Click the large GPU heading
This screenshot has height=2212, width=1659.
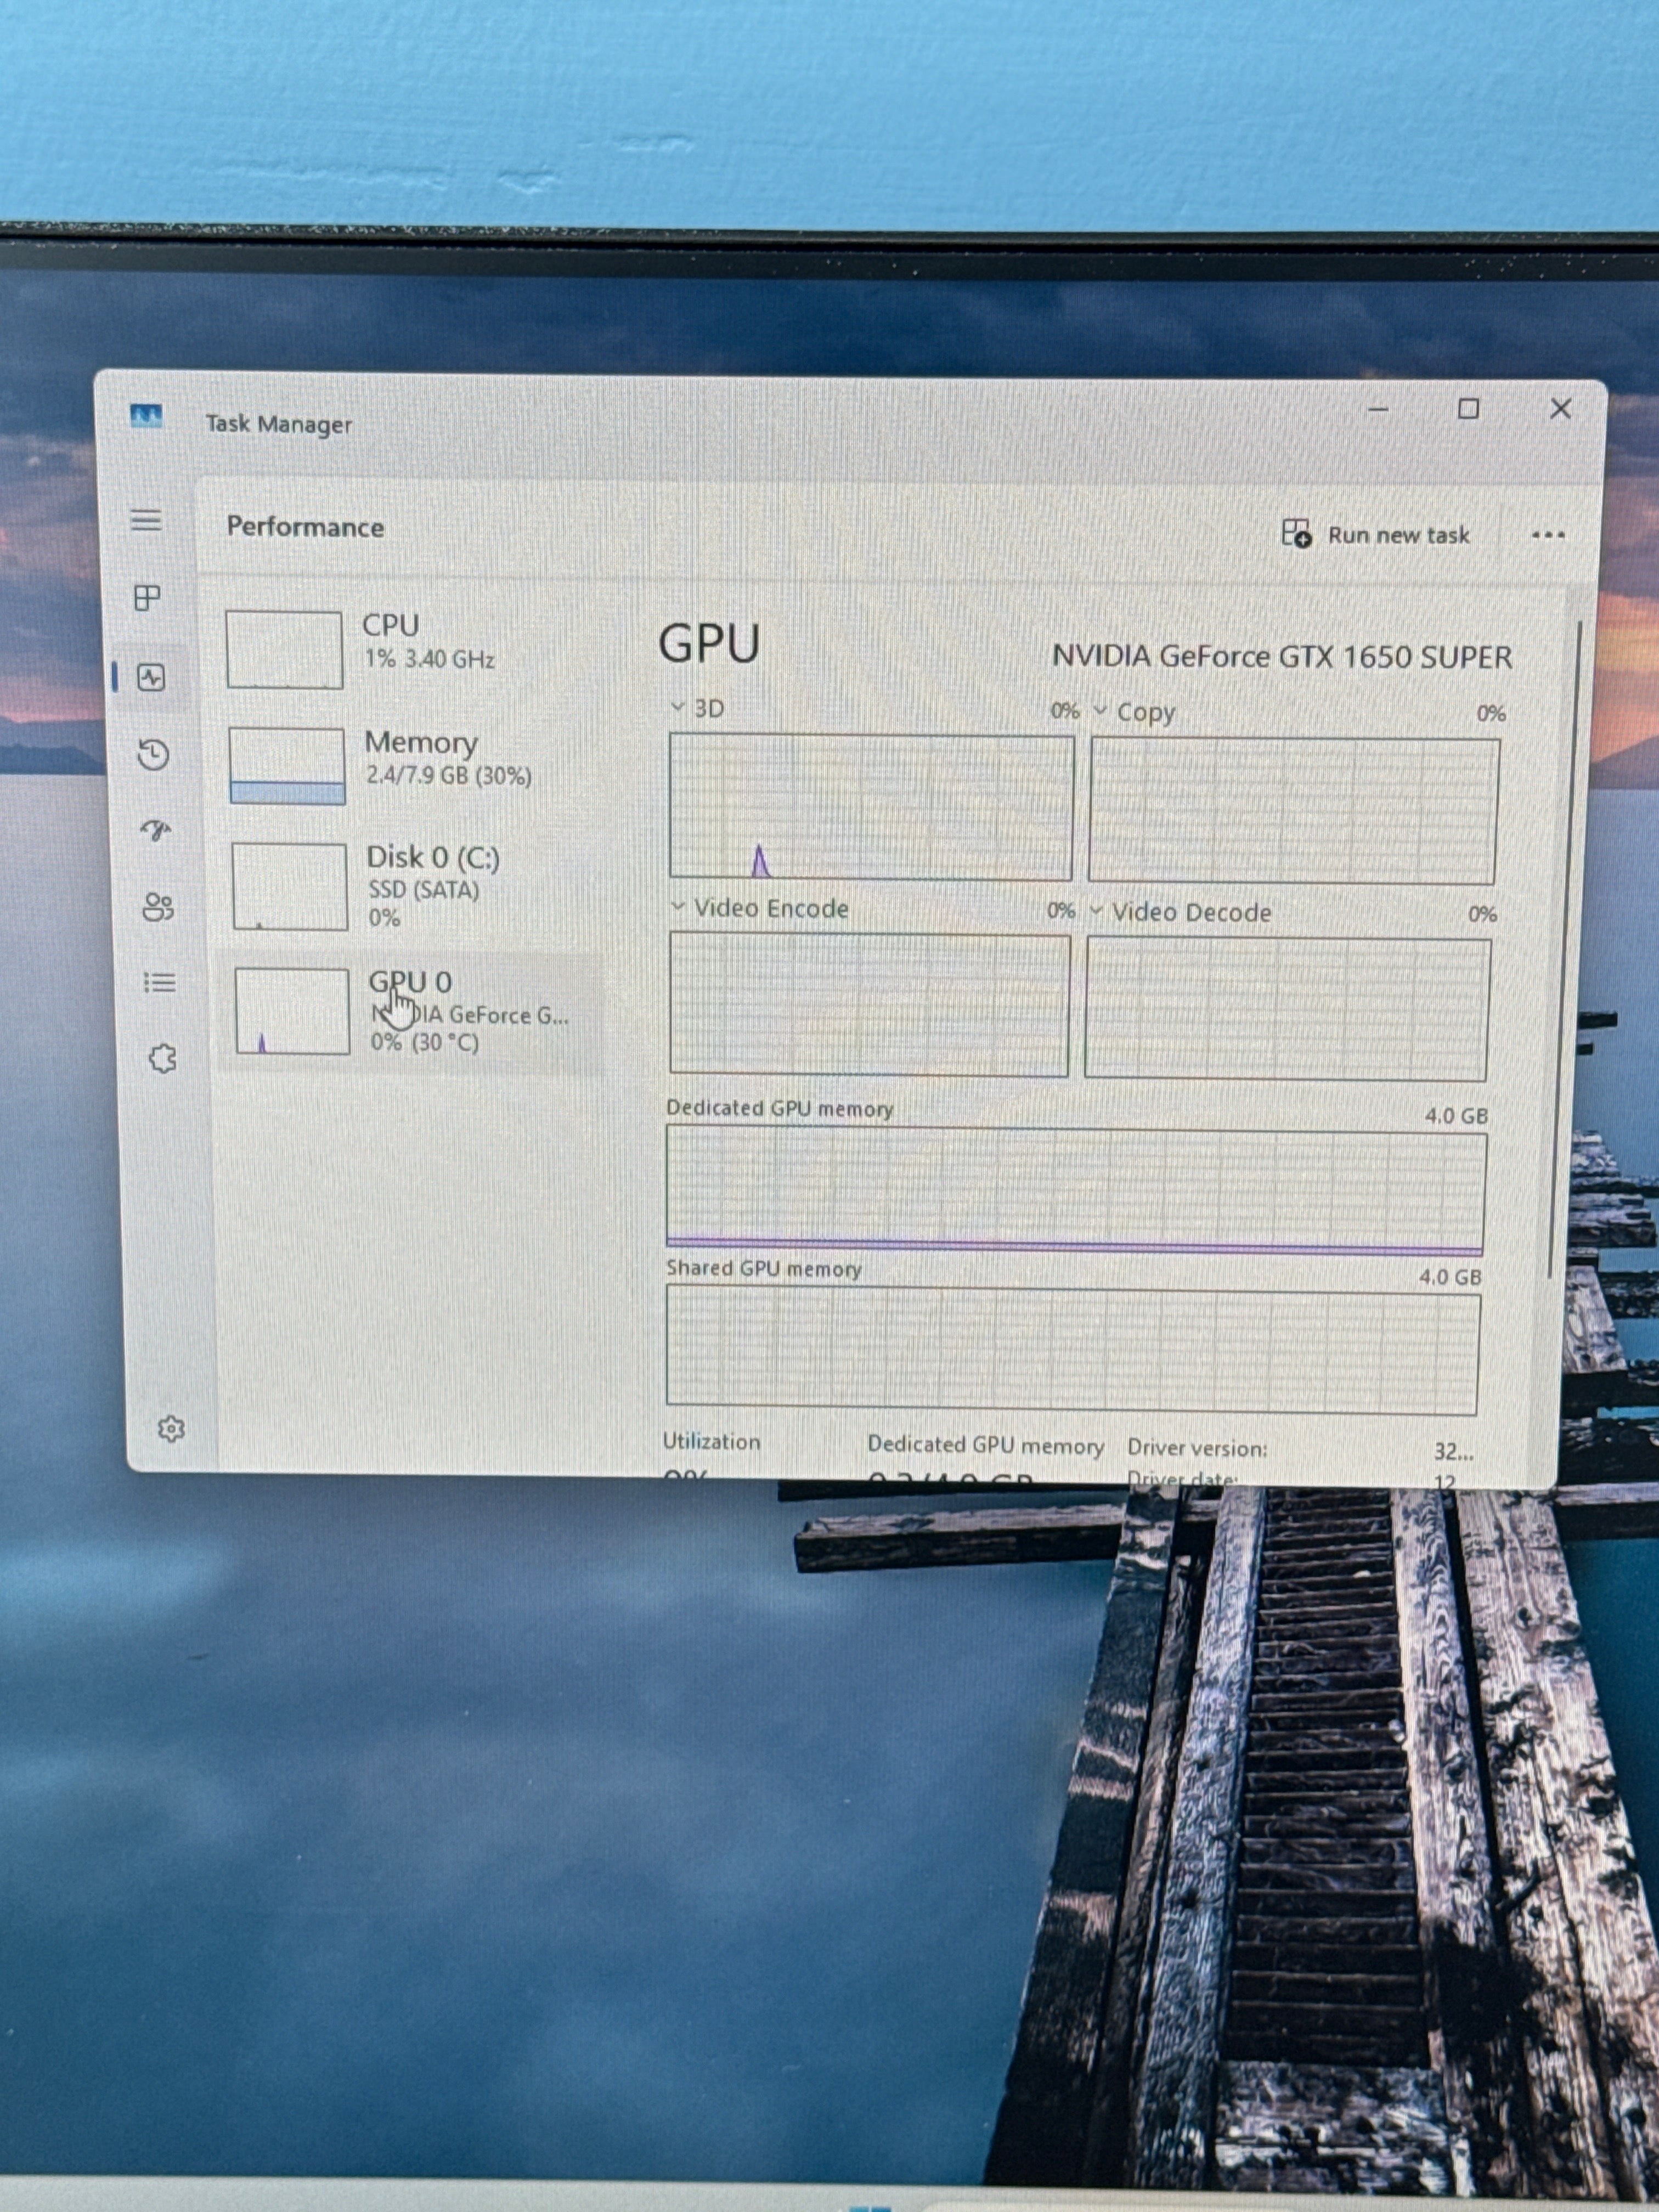pyautogui.click(x=709, y=643)
